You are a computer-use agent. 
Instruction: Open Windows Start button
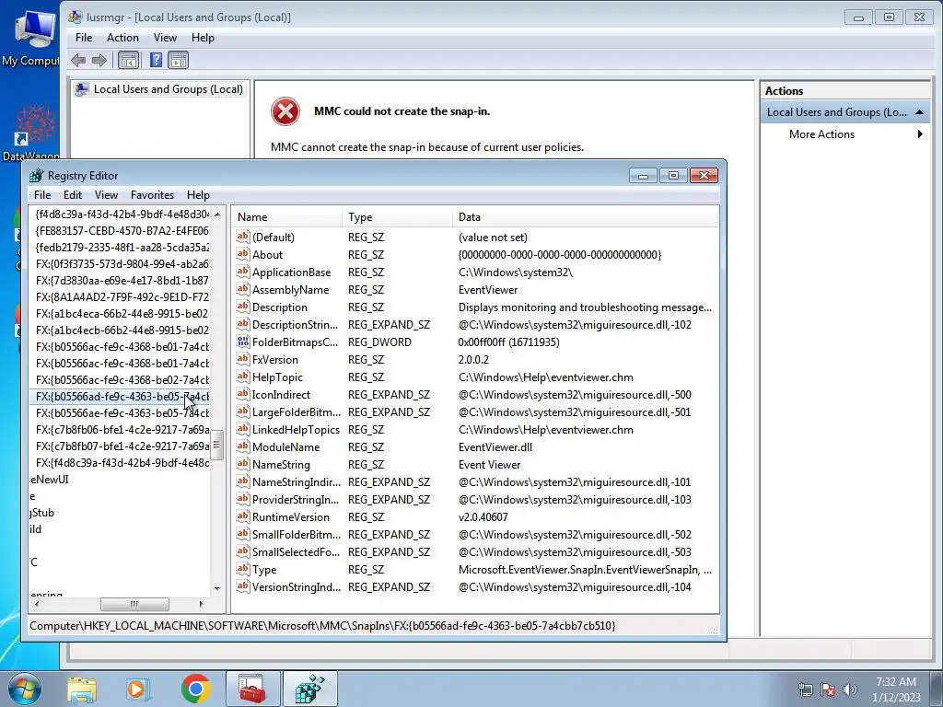click(25, 689)
